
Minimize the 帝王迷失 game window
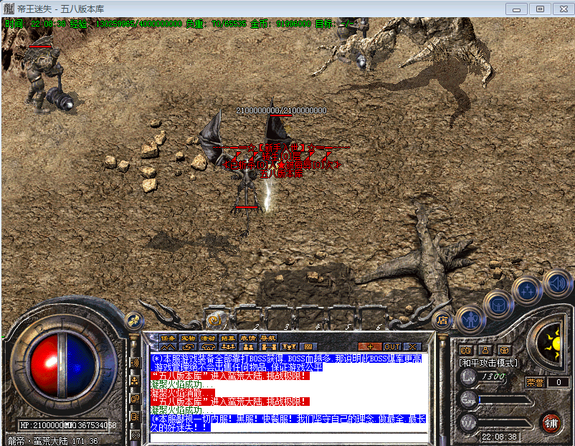pos(516,9)
